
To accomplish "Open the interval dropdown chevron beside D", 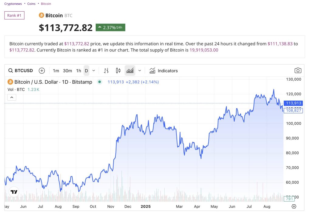I will [x=93, y=71].
